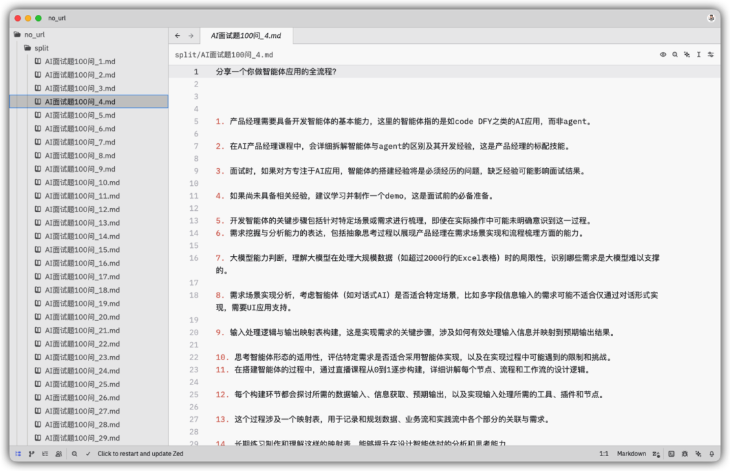This screenshot has height=471, width=730.
Task: Toggle buffer search in editor toolbar
Action: tap(675, 55)
